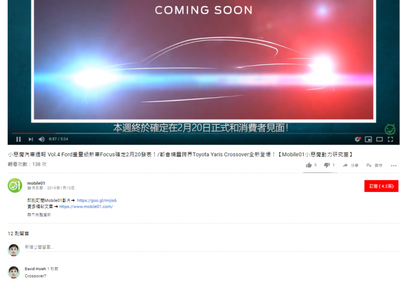This screenshot has height=282, width=400.
Task: Click David Hsieh's comment avatar
Action: coord(14,273)
